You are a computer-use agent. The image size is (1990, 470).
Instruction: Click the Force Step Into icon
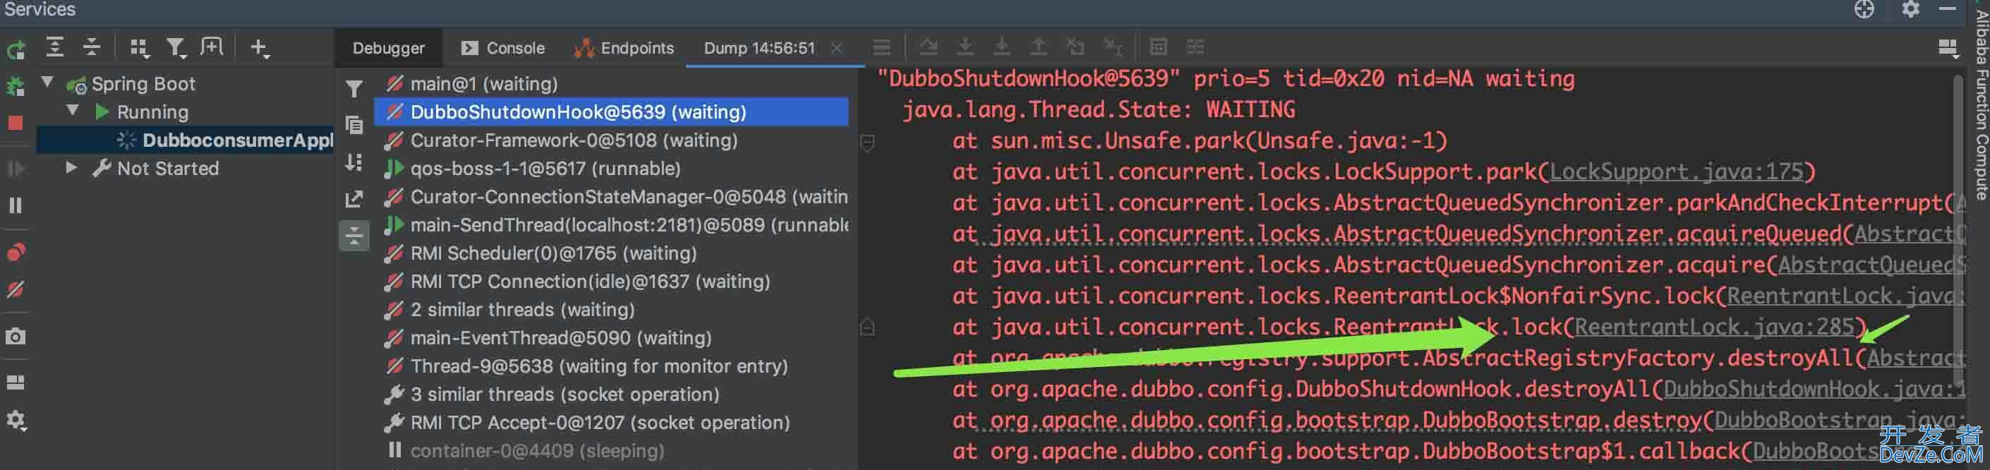(x=1002, y=48)
